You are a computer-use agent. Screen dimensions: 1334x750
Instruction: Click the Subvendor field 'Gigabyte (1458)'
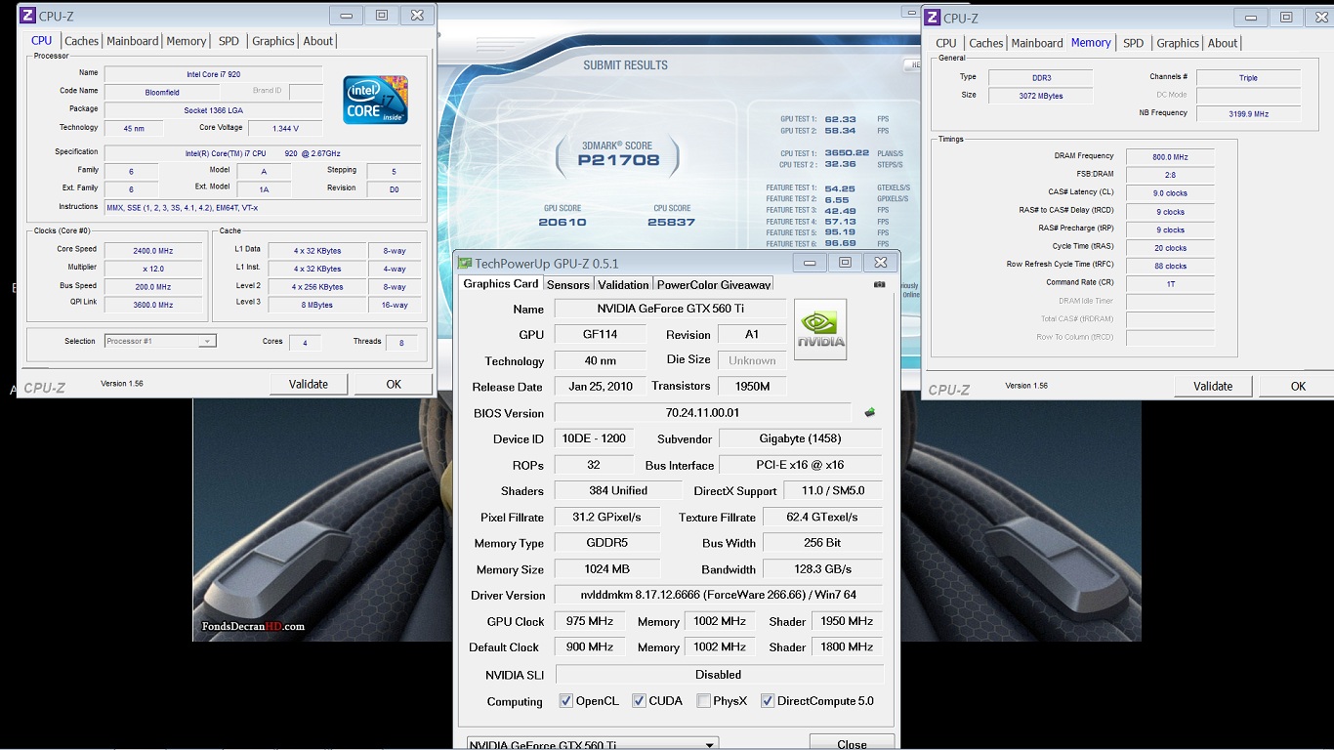800,438
